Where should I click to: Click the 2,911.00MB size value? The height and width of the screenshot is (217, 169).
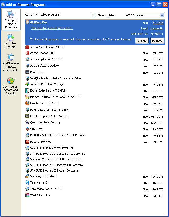coord(156,117)
